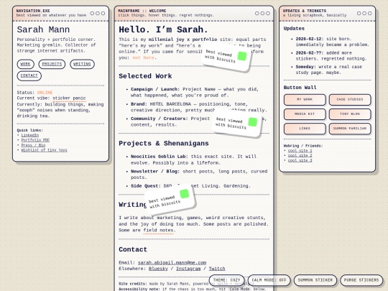The width and height of the screenshot is (388, 291).
Task: Open the Bluesky link
Action: coord(158,269)
